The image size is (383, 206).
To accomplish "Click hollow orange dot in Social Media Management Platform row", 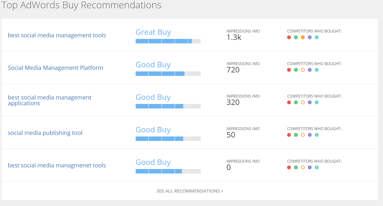I will [x=303, y=70].
